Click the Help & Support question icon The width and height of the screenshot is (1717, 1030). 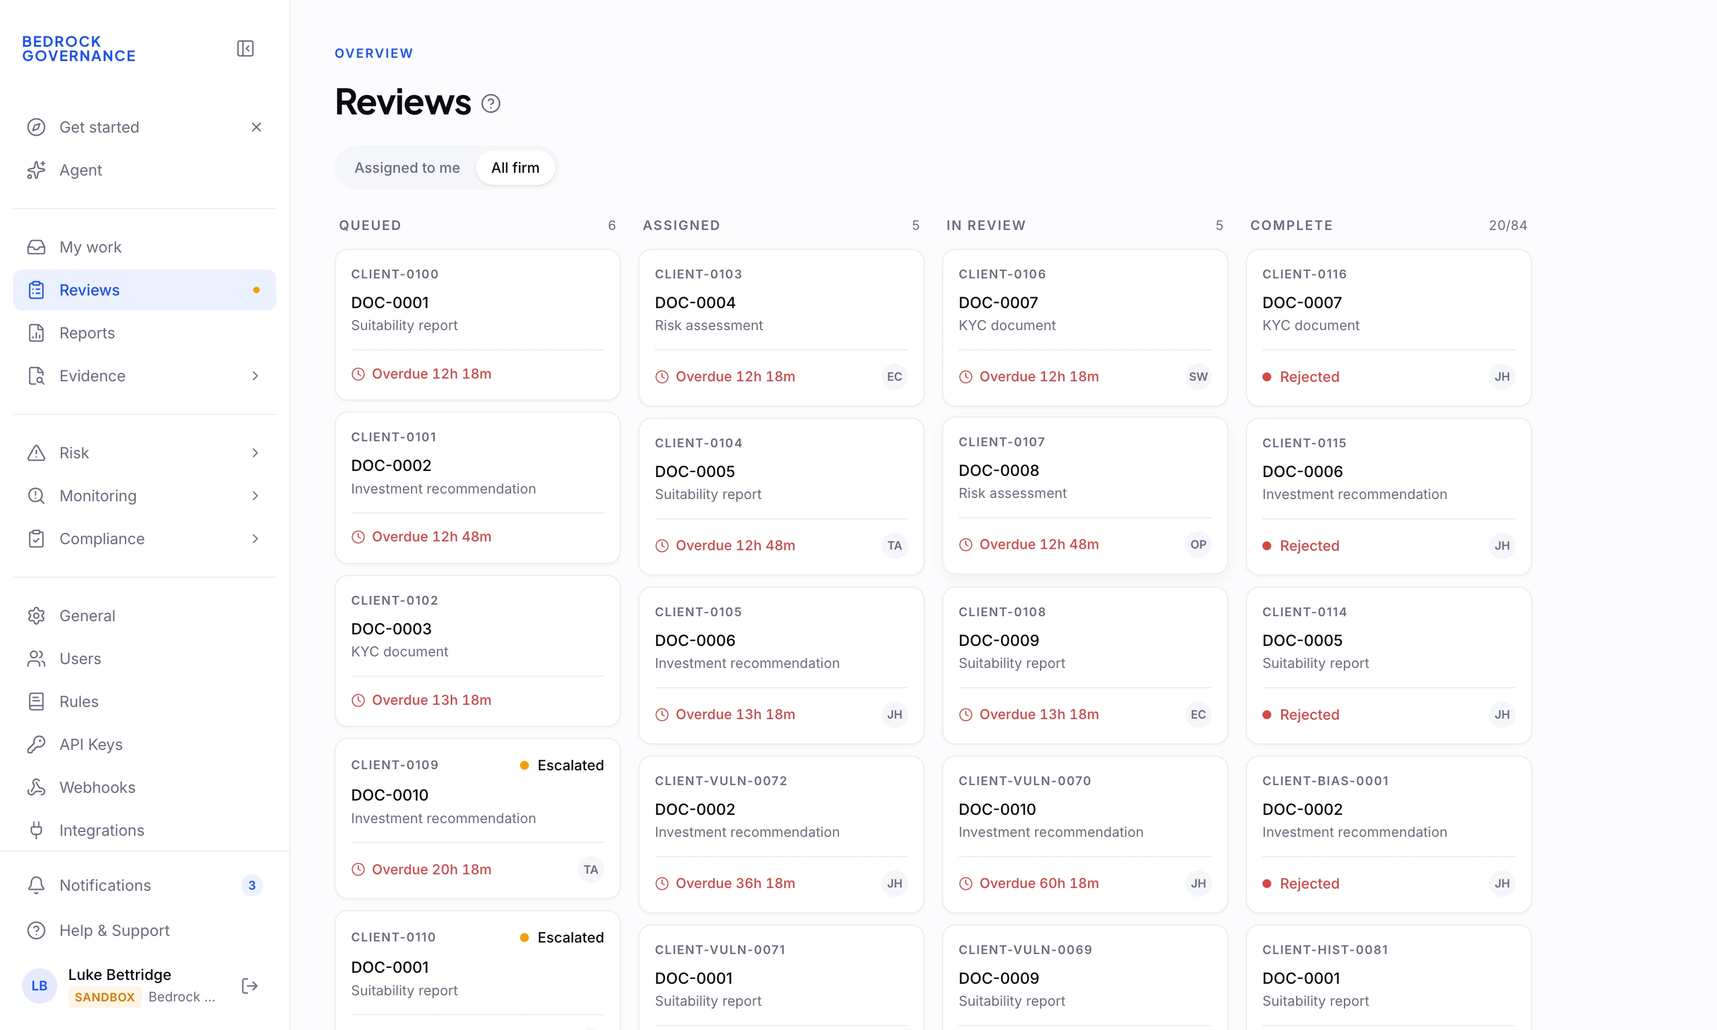click(36, 931)
